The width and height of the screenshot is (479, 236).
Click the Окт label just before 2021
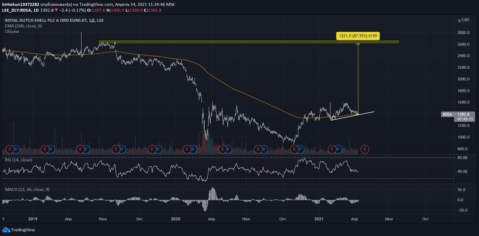(283, 219)
